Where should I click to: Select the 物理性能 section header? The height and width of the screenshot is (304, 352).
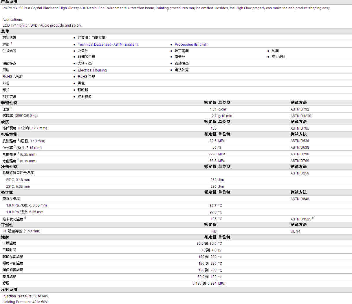tap(9, 103)
